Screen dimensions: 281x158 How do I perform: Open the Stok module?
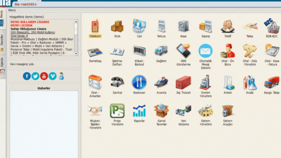tap(117, 27)
